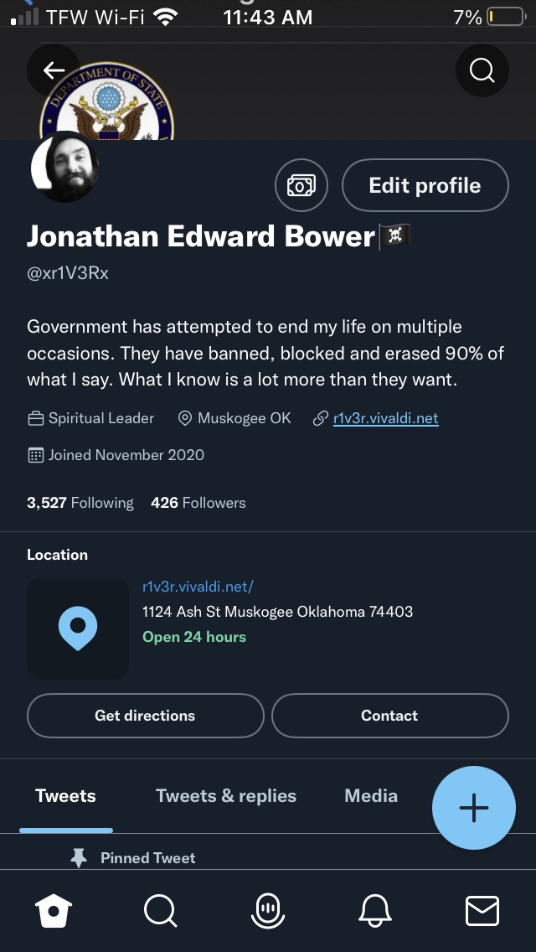Open Spaces microphone icon
The height and width of the screenshot is (952, 536).
coord(268,910)
